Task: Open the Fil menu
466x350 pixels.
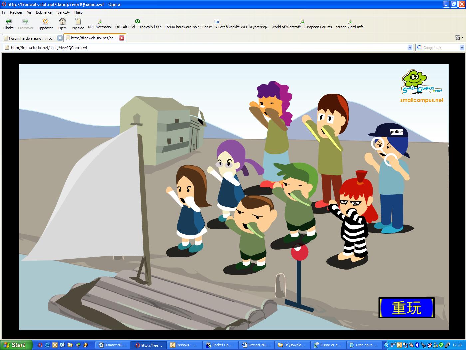Action: 4,12
